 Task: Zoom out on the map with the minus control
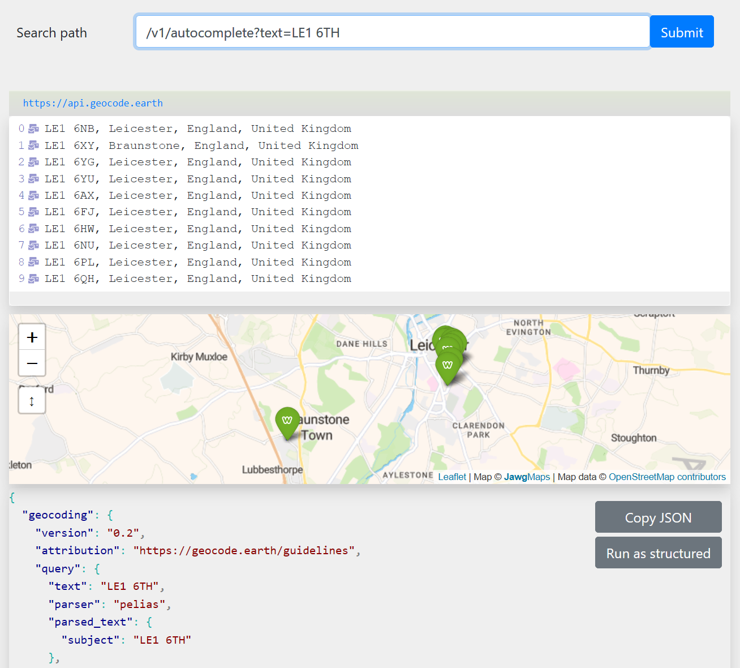[x=32, y=363]
